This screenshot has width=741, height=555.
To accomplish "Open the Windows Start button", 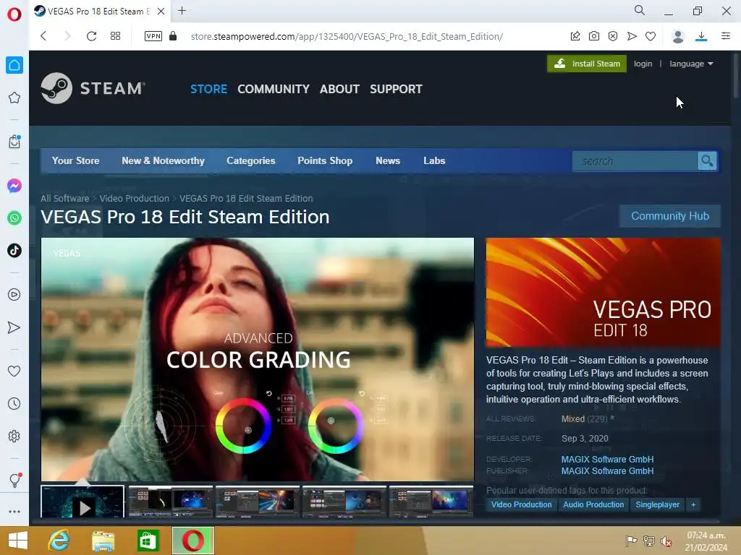I will 18,541.
